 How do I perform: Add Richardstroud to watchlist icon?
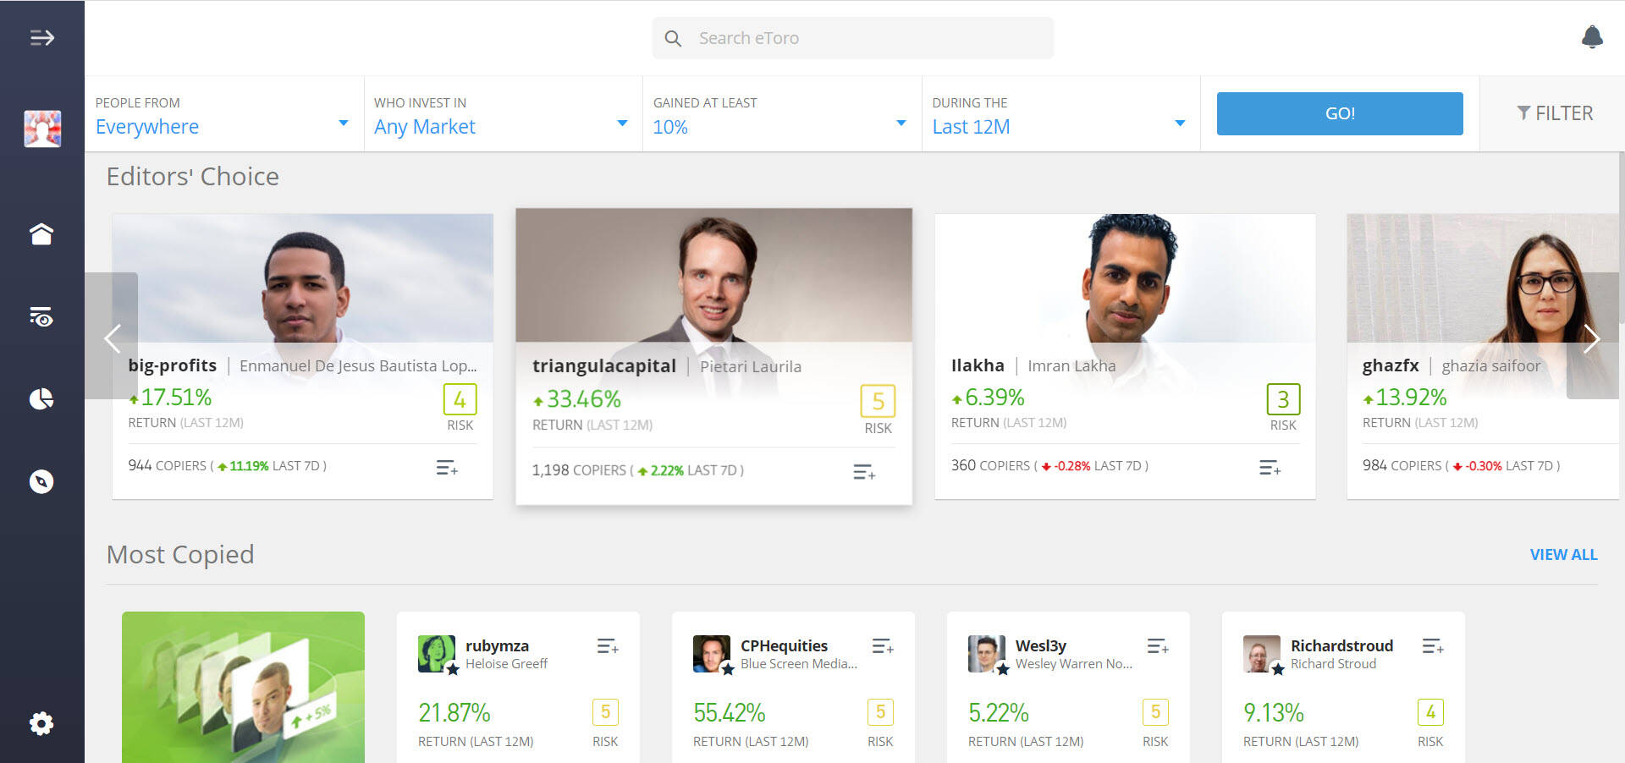pos(1433,647)
